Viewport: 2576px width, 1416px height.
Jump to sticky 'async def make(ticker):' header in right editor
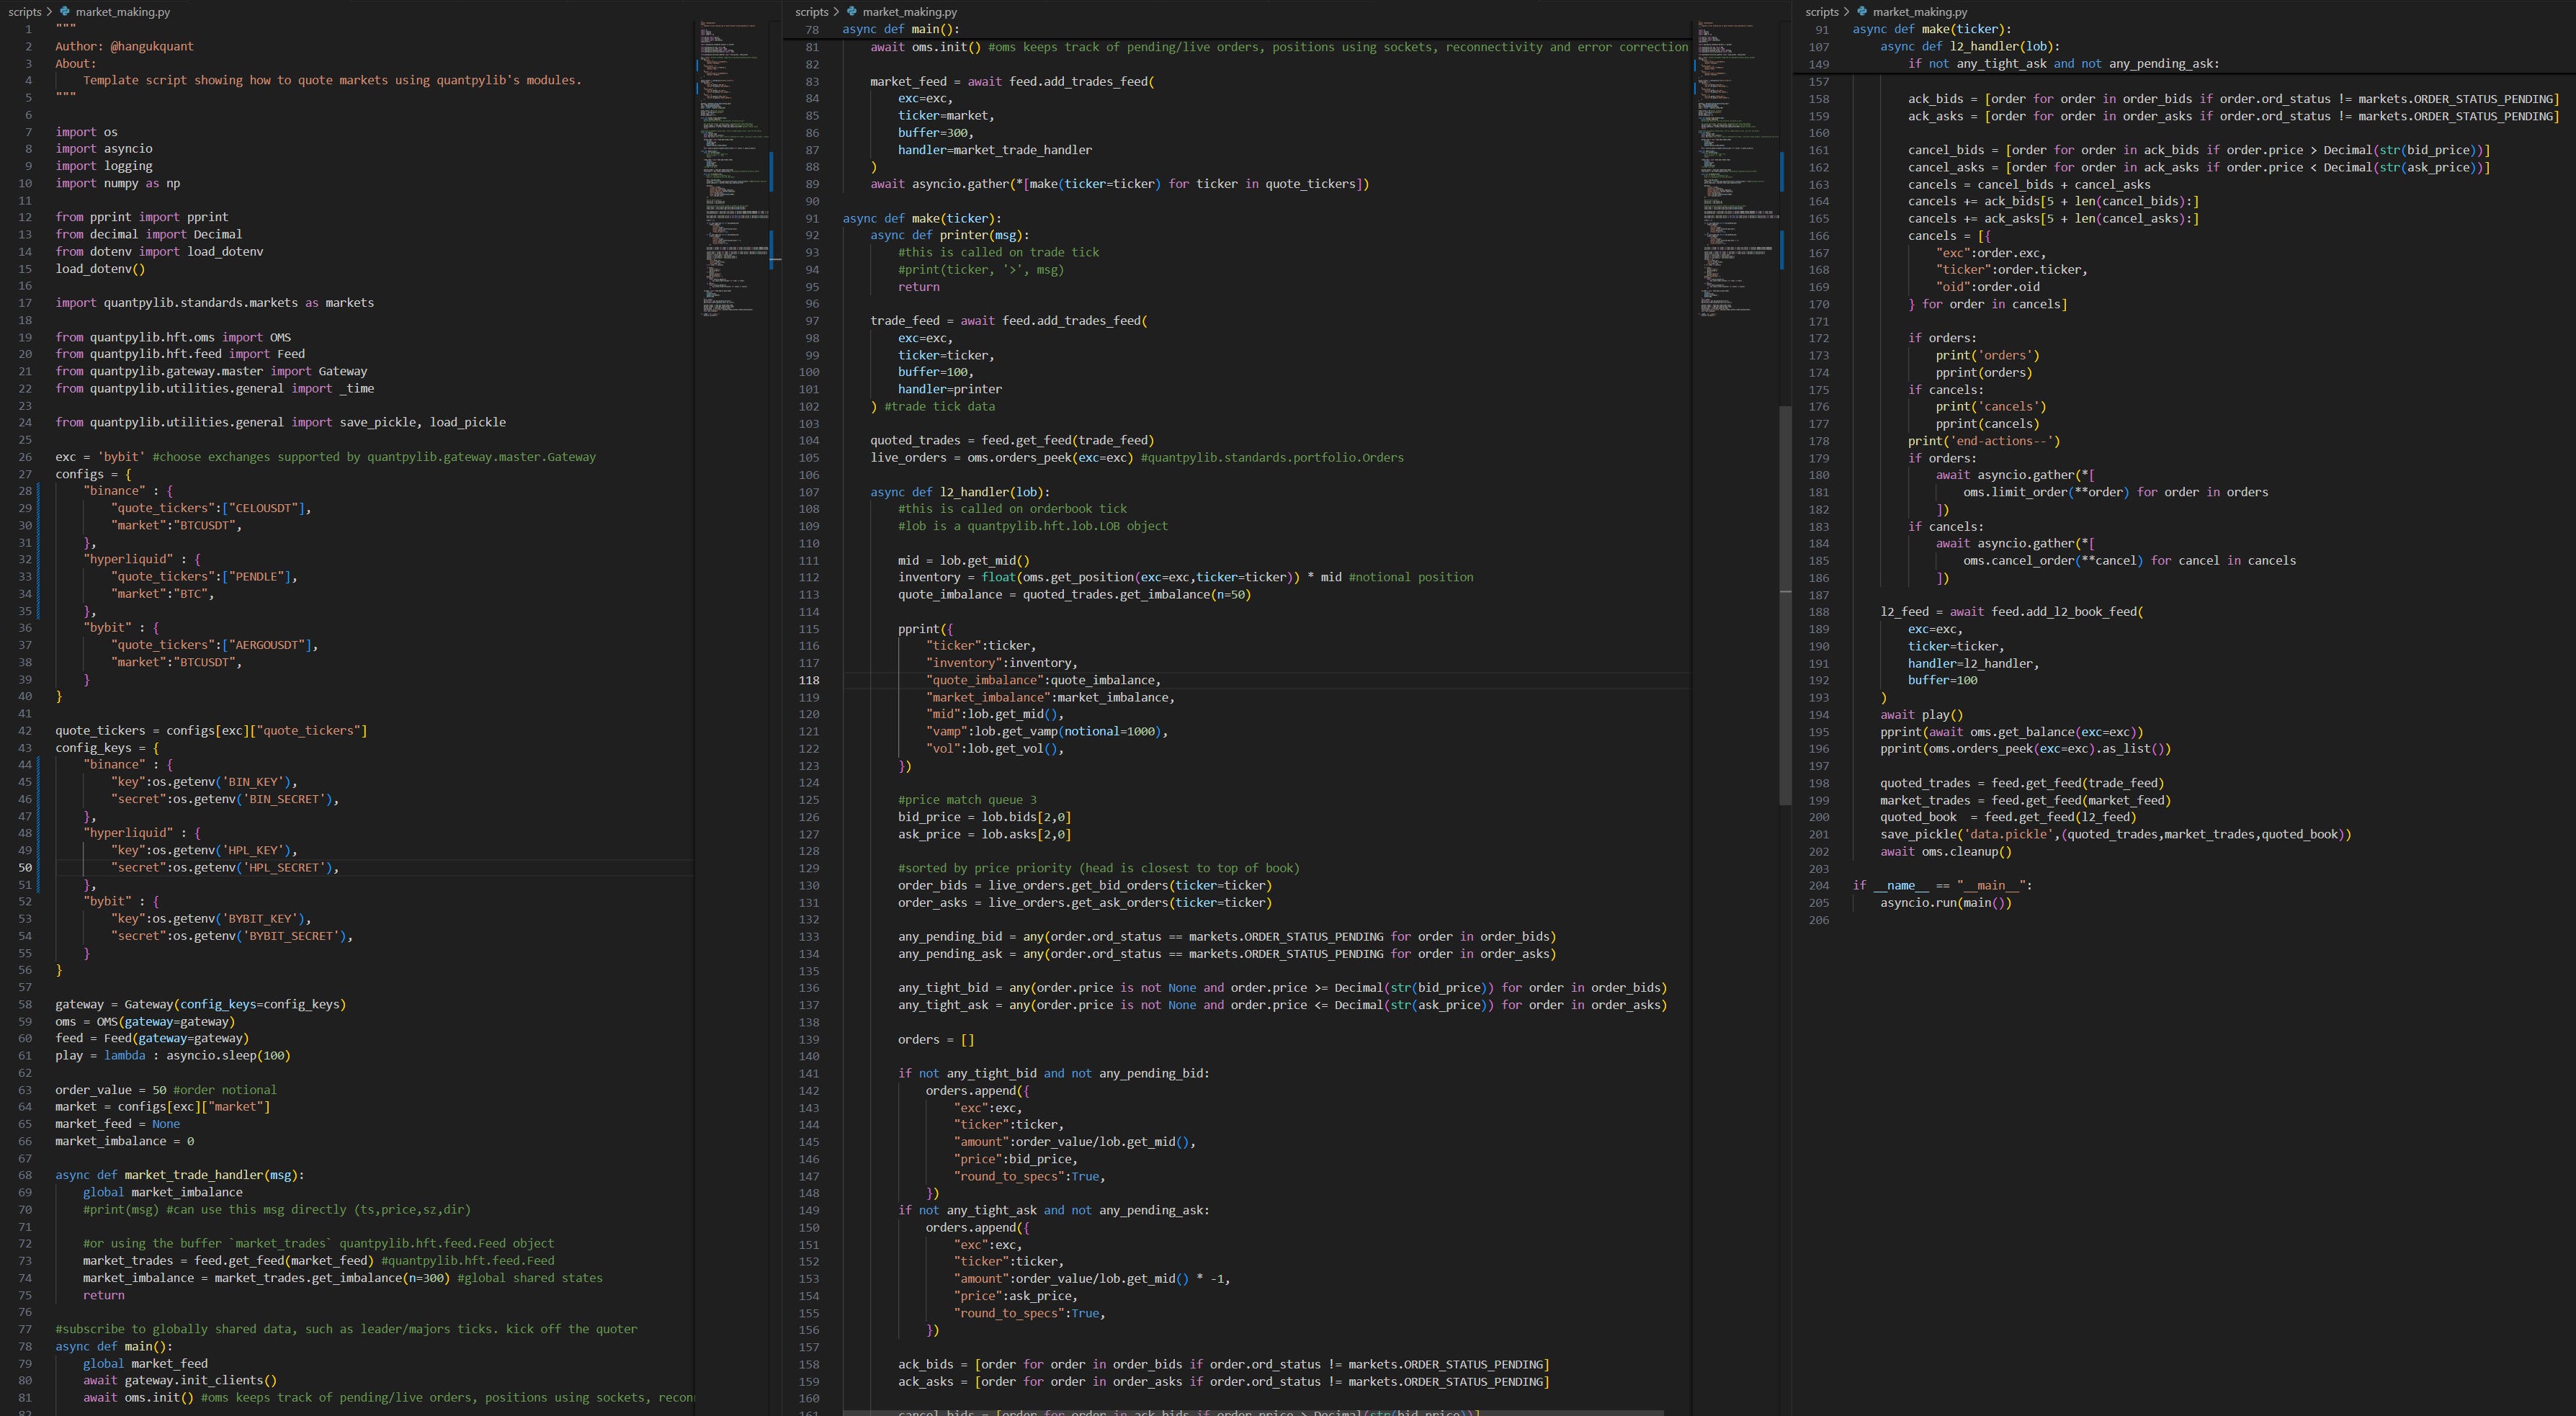point(1932,29)
